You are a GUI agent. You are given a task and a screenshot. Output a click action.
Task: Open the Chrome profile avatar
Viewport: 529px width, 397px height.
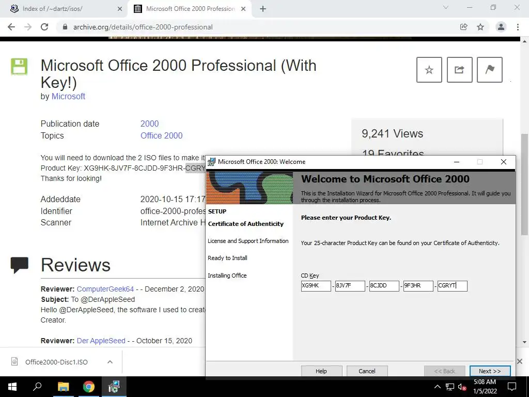tap(501, 27)
